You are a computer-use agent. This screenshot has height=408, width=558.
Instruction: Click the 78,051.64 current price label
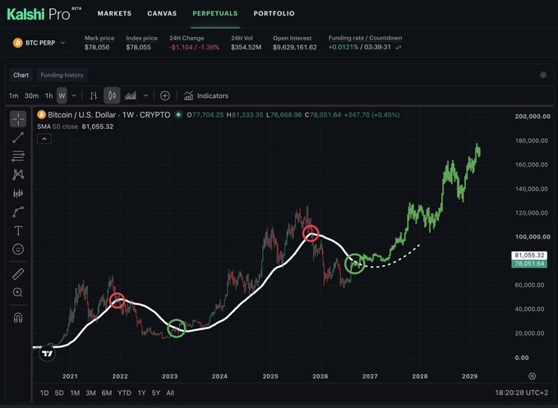529,264
